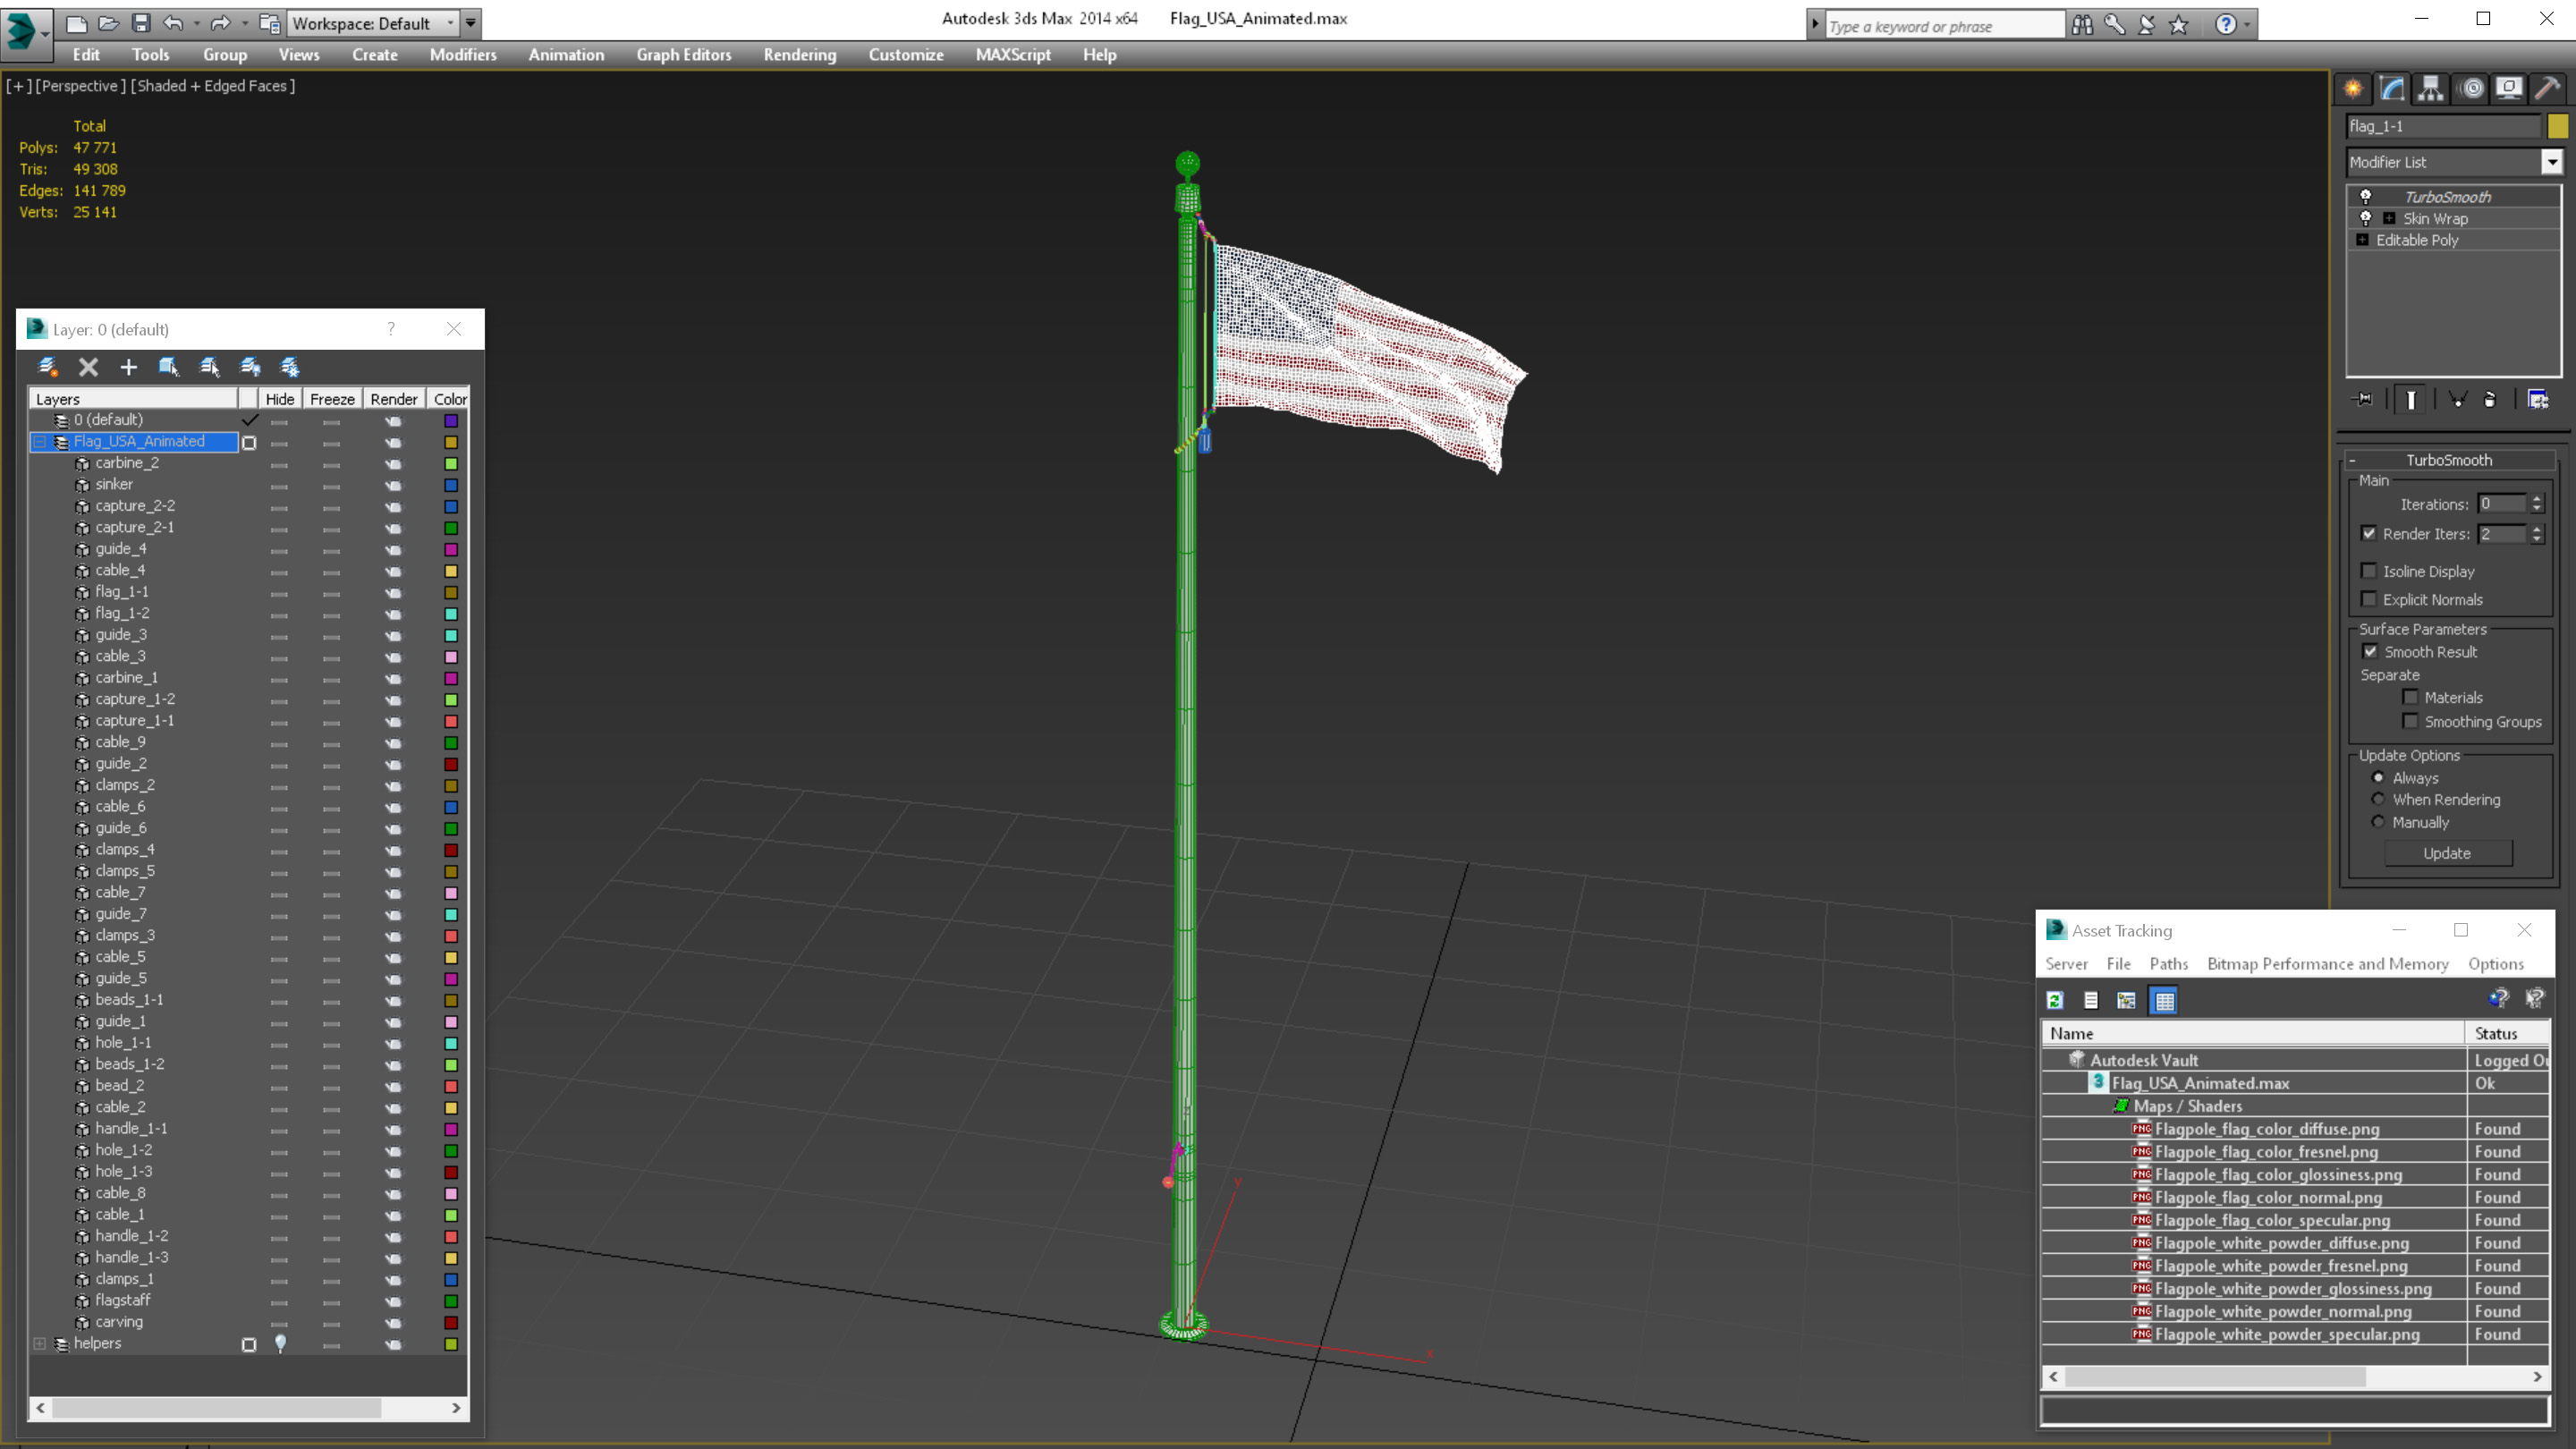This screenshot has height=1449, width=2576.
Task: Open the Graph Editors menu
Action: click(x=684, y=55)
